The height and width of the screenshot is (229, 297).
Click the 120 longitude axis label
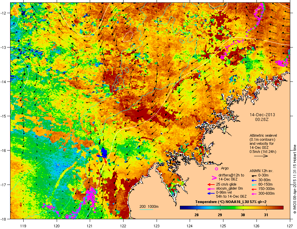click(57, 226)
